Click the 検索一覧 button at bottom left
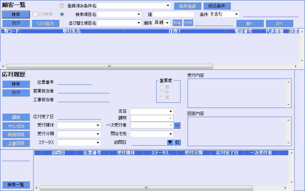The image size is (305, 191). 16,184
